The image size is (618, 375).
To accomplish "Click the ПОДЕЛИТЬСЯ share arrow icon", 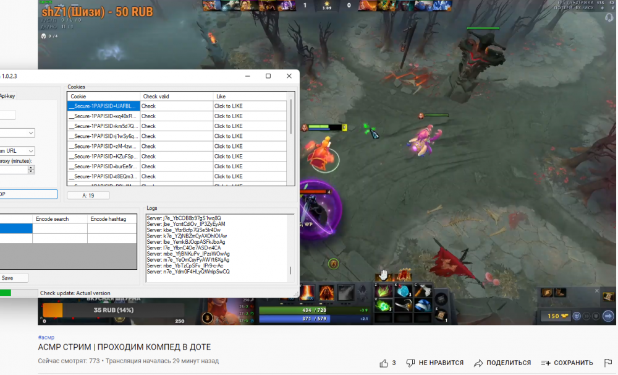I will (x=478, y=363).
